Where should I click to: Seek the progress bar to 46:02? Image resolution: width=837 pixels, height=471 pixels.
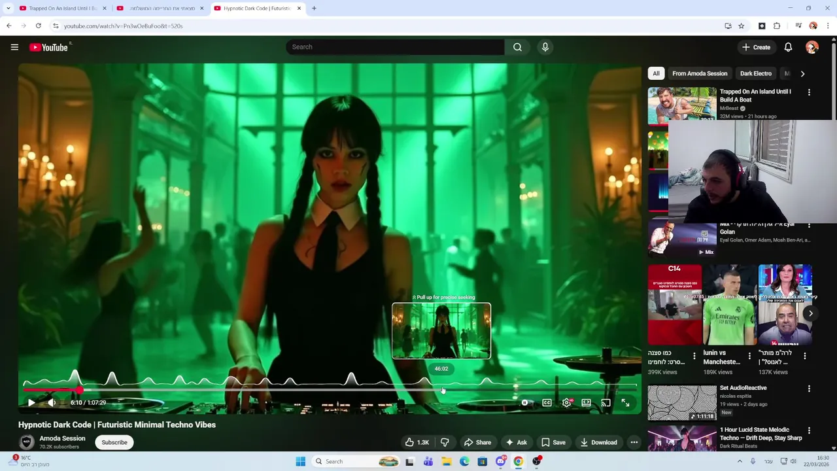[x=441, y=390]
